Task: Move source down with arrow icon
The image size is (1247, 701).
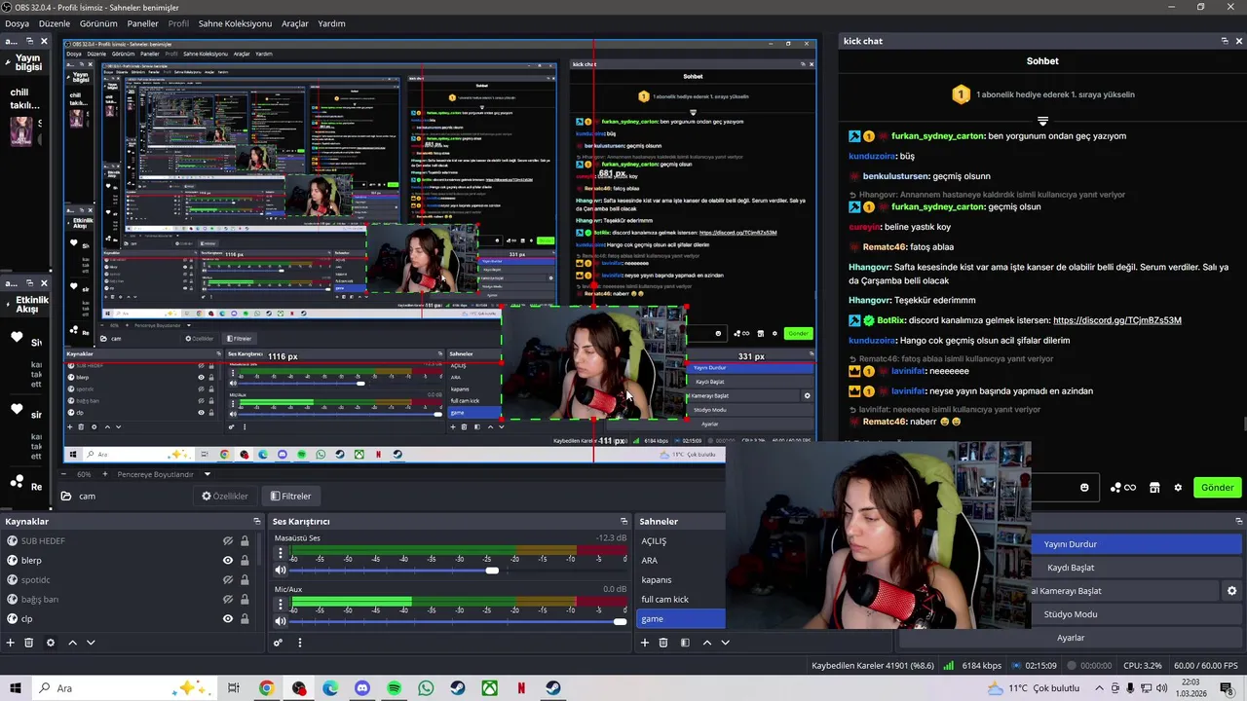Action: pos(91,643)
